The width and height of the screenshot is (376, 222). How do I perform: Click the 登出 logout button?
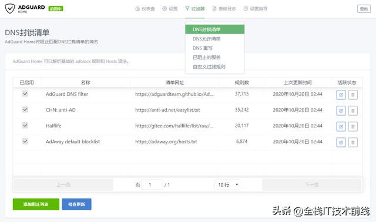point(364,9)
